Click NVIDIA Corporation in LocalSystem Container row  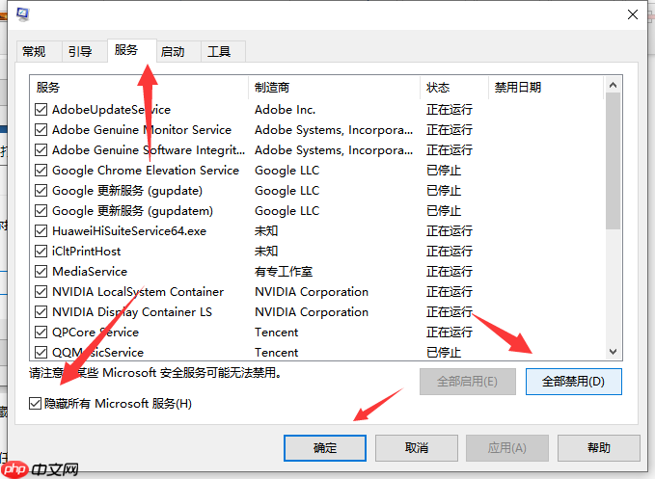coord(312,292)
